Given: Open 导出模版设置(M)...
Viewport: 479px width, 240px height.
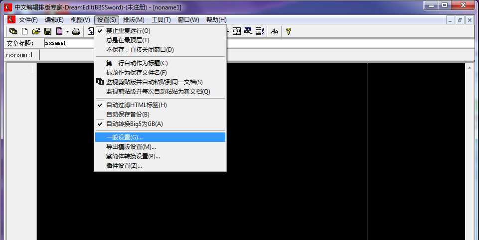Looking at the screenshot, I should pos(160,147).
